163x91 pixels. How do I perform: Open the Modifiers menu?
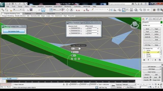point(41,7)
